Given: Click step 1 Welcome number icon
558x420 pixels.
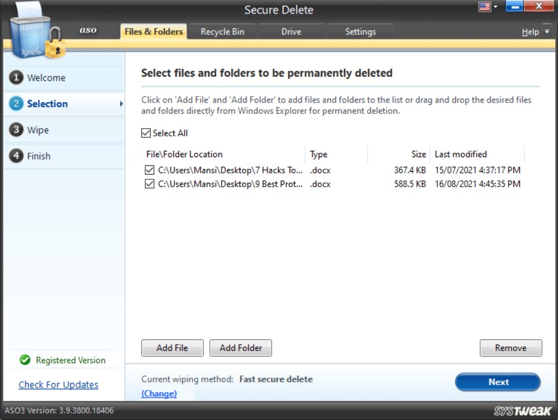Looking at the screenshot, I should tap(16, 78).
